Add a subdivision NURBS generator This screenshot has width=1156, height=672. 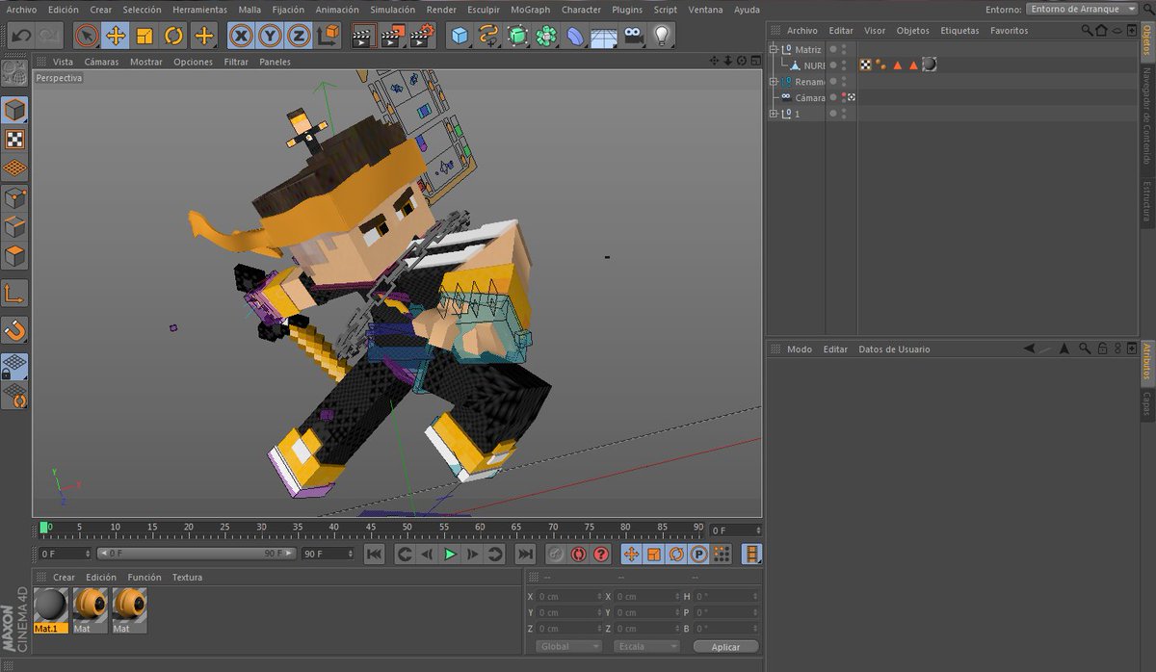(x=517, y=37)
